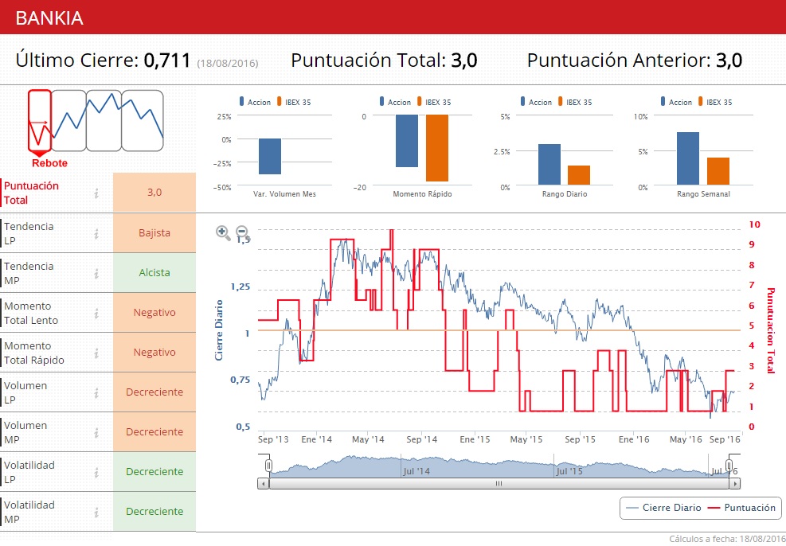The image size is (786, 546).
Task: Select the orange IBEX 35 bar in Momento Rápido
Action: click(x=437, y=148)
